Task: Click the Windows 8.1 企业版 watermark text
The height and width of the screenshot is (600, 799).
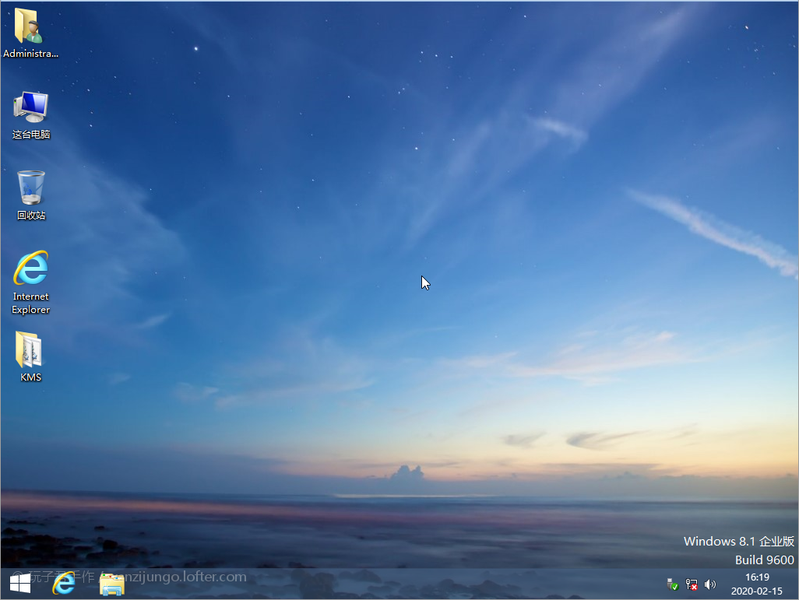Action: [x=738, y=541]
